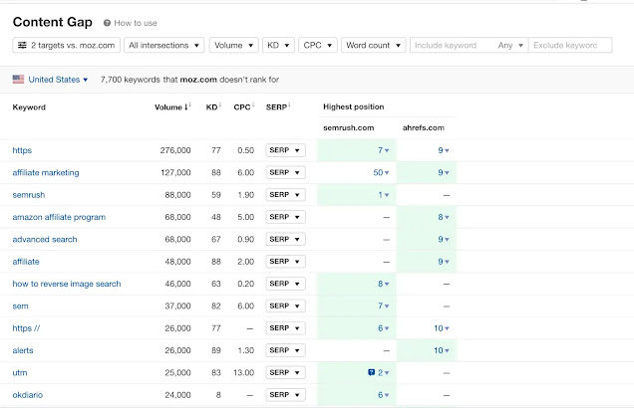Image resolution: width=634 pixels, height=408 pixels.
Task: Sort table by Volume column header
Action: (170, 107)
